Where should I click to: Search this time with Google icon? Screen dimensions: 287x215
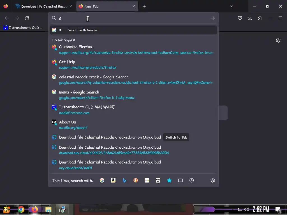click(102, 181)
